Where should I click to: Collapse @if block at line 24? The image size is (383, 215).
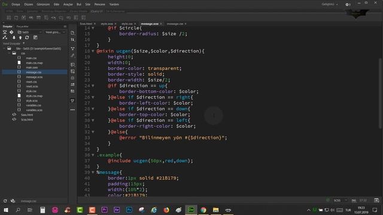pyautogui.click(x=93, y=86)
